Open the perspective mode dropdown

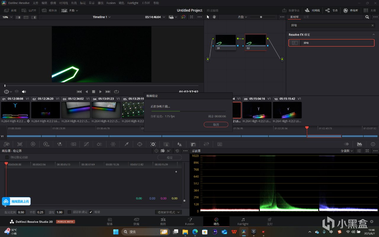tap(168, 212)
